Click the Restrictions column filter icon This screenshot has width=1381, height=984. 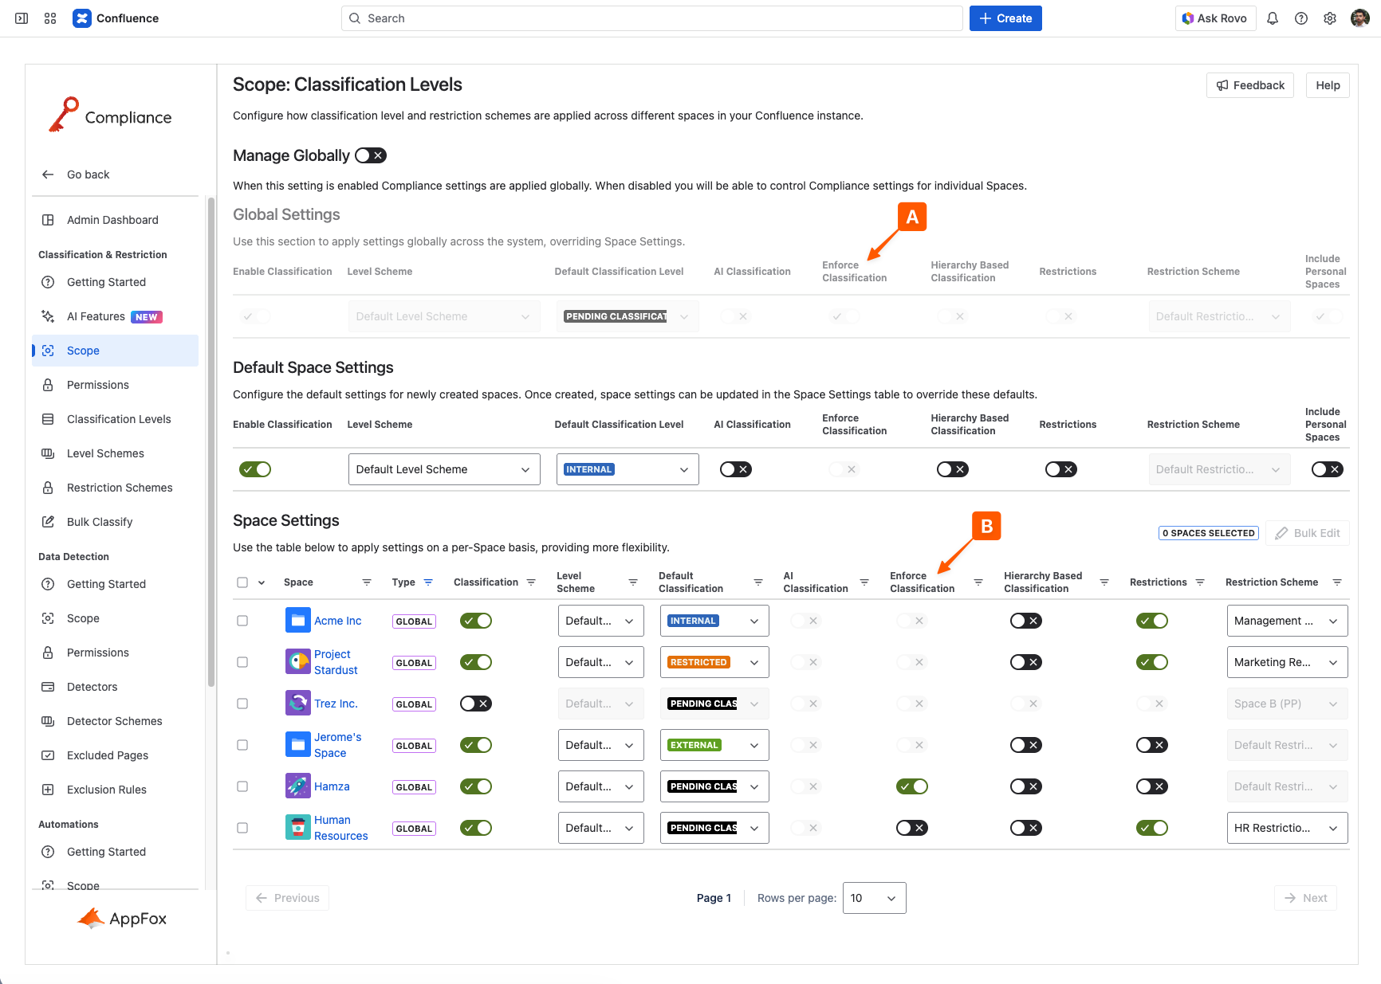tap(1200, 582)
